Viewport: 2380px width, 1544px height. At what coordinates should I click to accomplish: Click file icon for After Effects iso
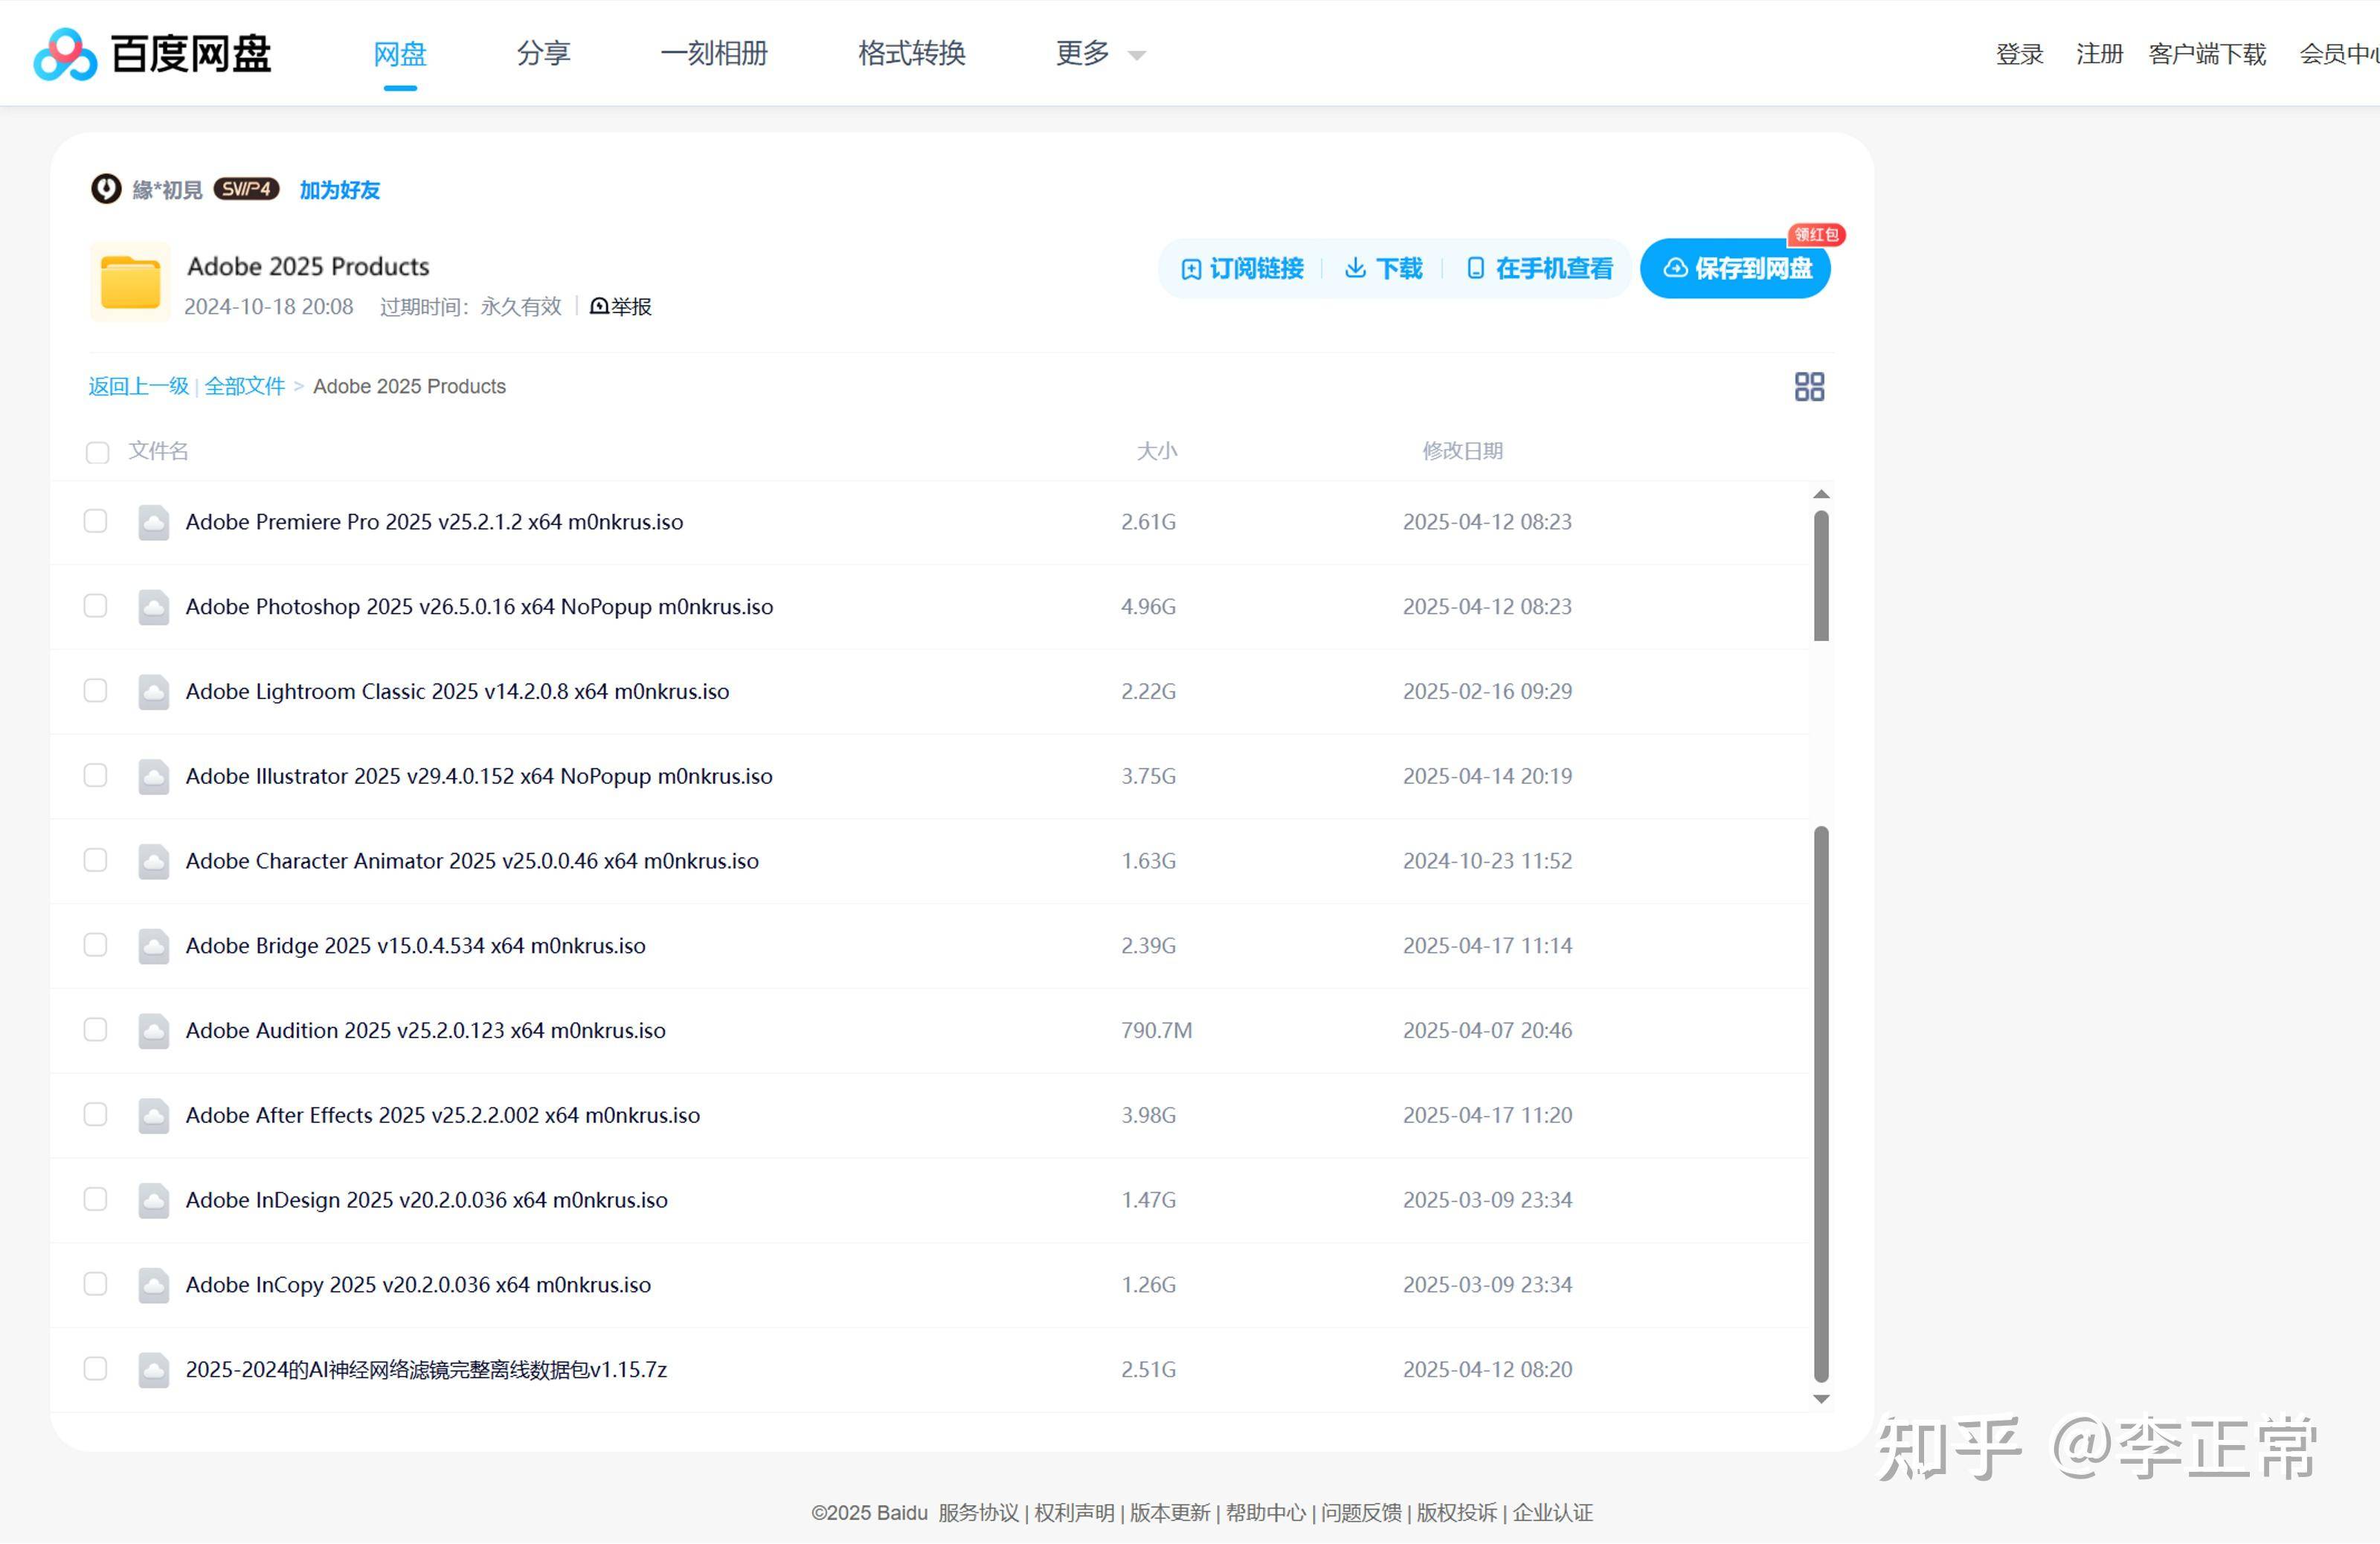pyautogui.click(x=153, y=1115)
